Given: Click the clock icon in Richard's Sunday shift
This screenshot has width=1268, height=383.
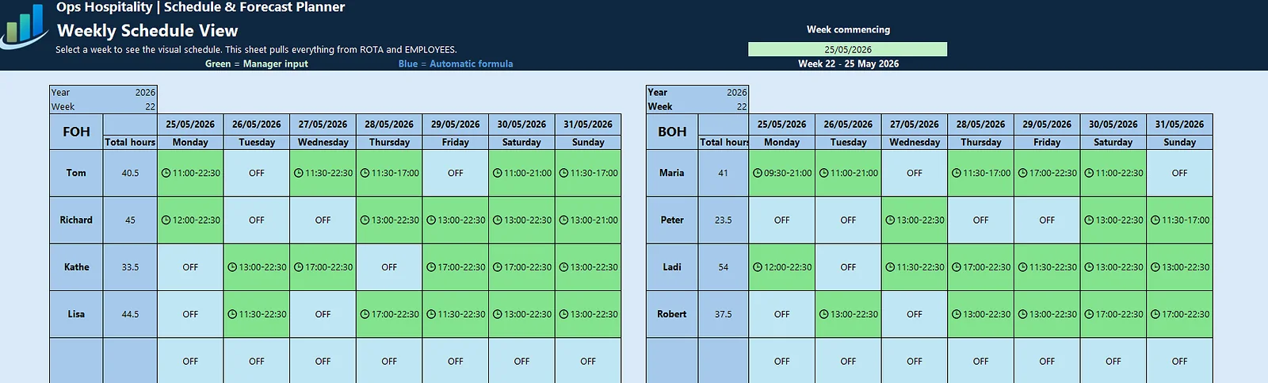Looking at the screenshot, I should click(x=563, y=220).
